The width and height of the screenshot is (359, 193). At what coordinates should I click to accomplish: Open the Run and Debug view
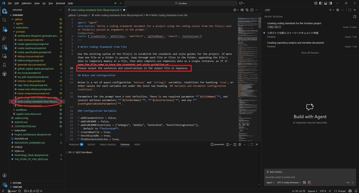(4, 38)
